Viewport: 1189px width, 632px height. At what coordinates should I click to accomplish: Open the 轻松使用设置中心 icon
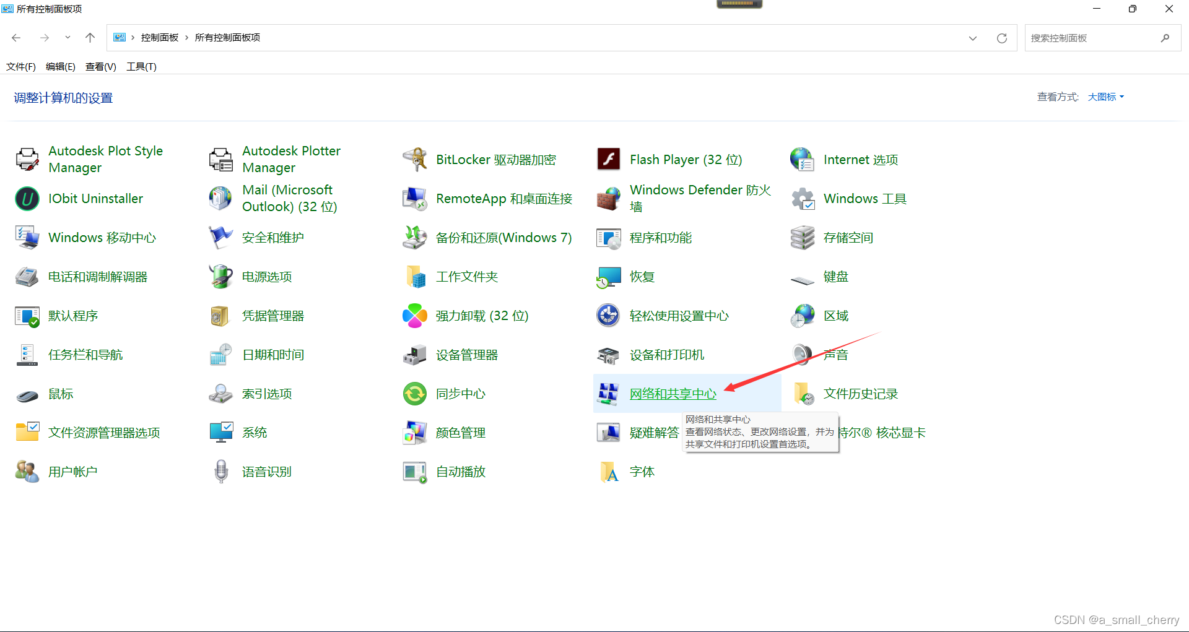point(609,316)
